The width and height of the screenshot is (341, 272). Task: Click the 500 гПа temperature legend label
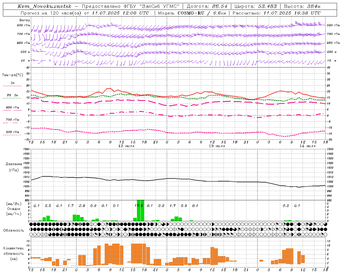(12, 132)
